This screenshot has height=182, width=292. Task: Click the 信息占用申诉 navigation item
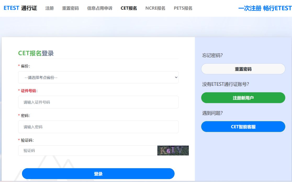[x=100, y=8]
